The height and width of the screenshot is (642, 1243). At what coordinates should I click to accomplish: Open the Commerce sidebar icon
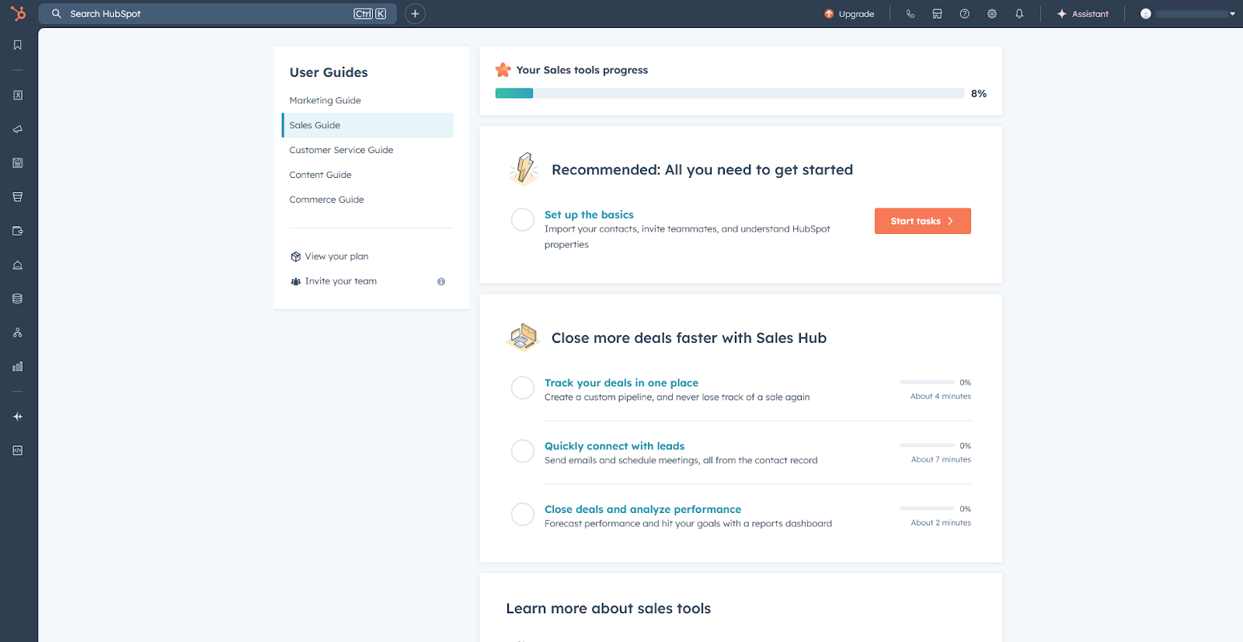pos(17,231)
